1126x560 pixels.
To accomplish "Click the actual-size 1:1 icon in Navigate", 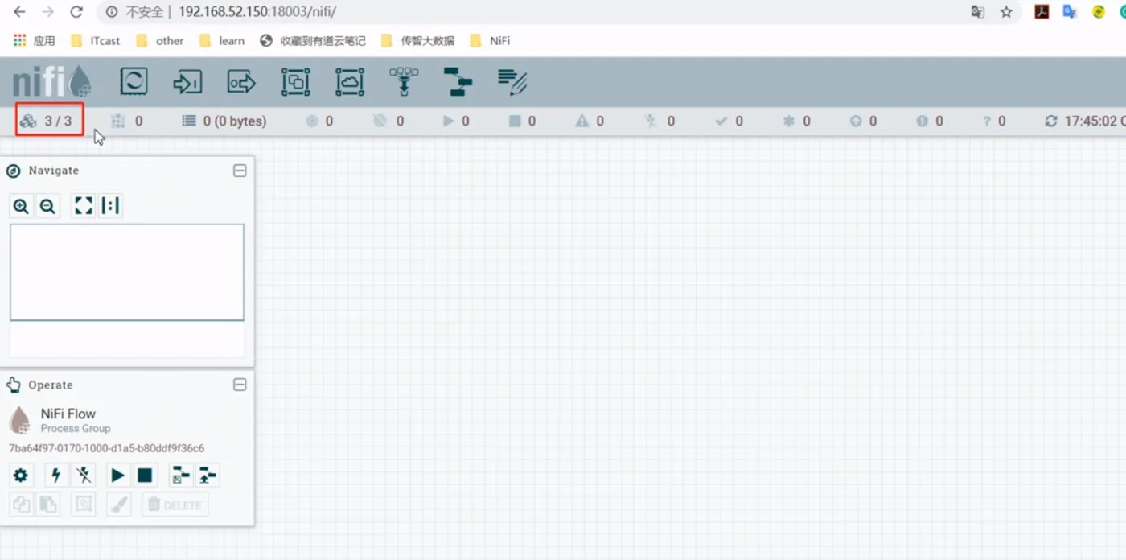I will click(110, 205).
